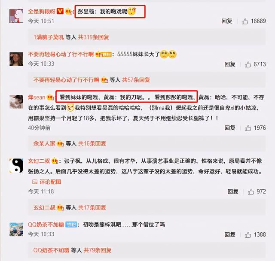Like QQ奶茶不加糖's comment with 1388 likes
The image size is (275, 261).
[x=247, y=234]
